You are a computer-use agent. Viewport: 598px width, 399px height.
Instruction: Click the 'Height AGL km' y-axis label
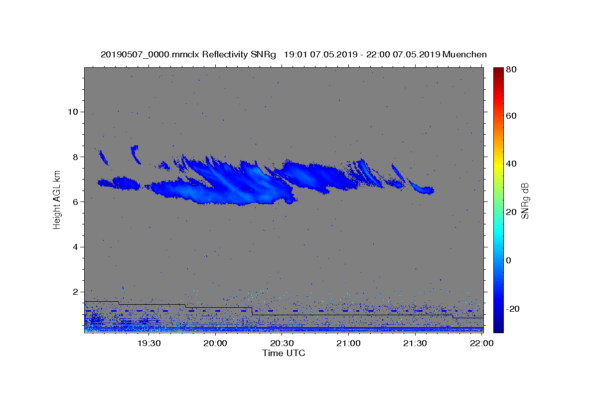pyautogui.click(x=57, y=199)
